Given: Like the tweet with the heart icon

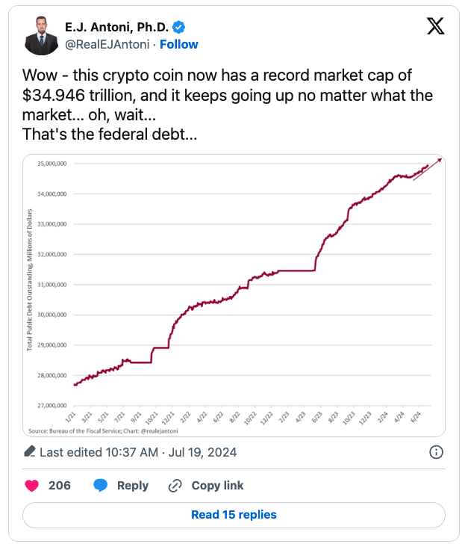Looking at the screenshot, I should 31,486.
